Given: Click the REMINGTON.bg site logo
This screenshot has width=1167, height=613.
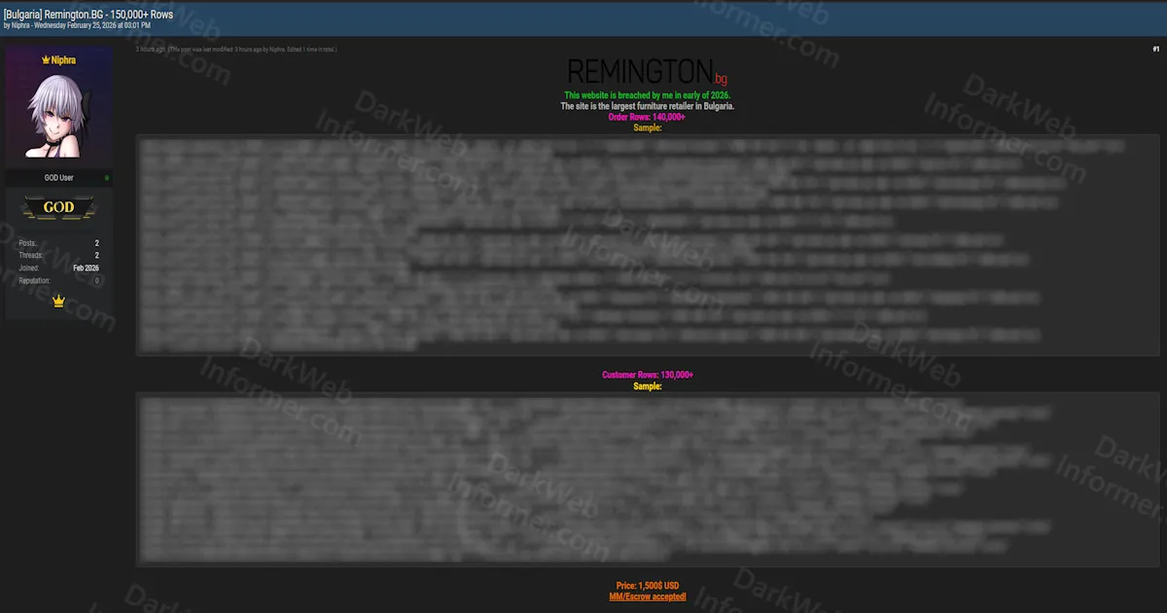Looking at the screenshot, I should point(638,70).
